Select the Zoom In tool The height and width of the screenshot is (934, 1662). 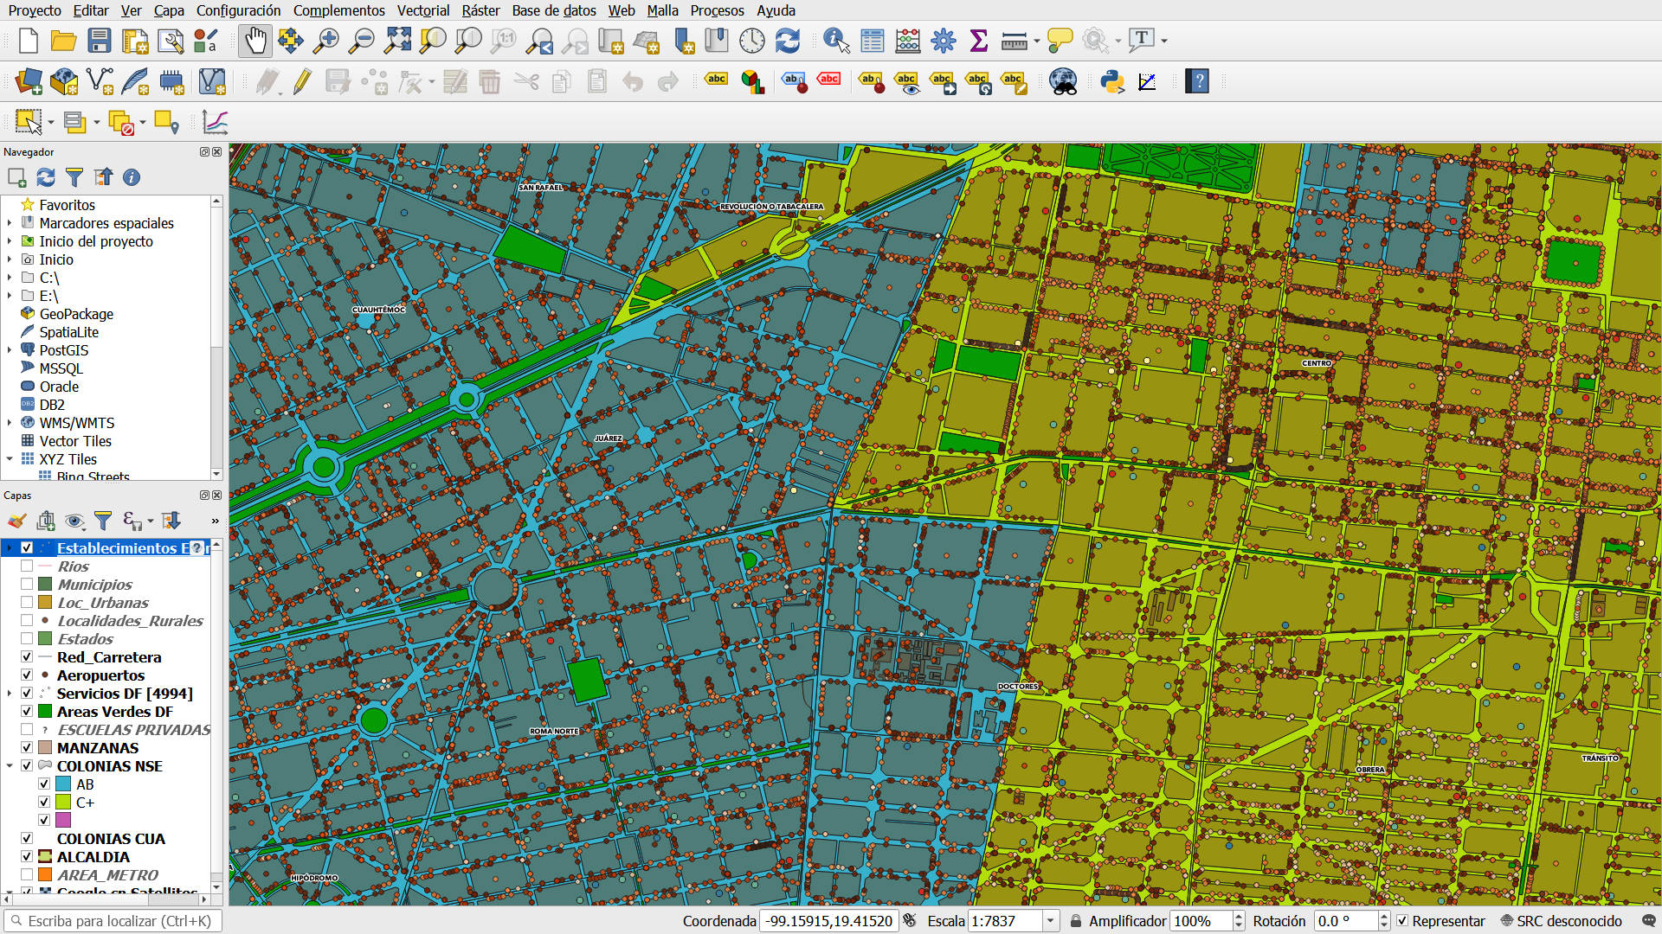pos(326,41)
